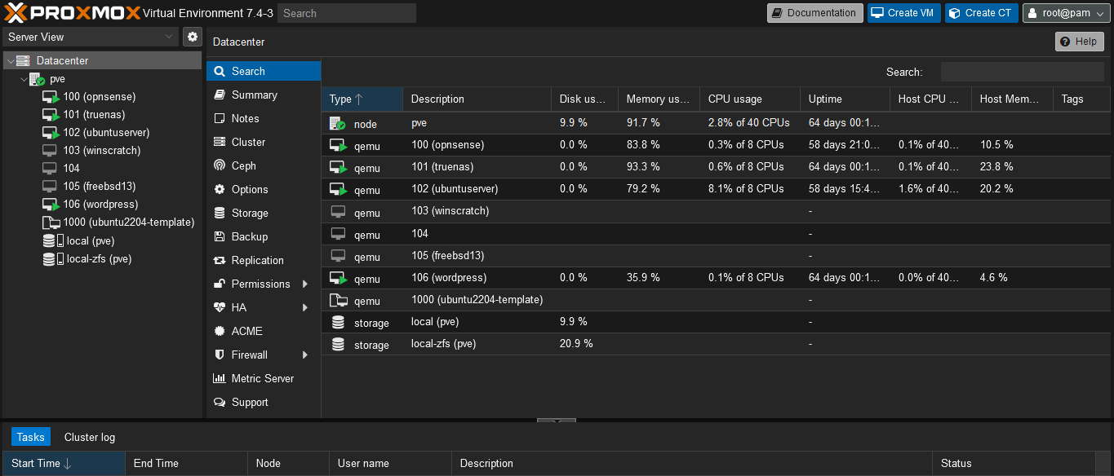Click the gear icon beside Server View
This screenshot has height=476, width=1114.
pos(193,37)
